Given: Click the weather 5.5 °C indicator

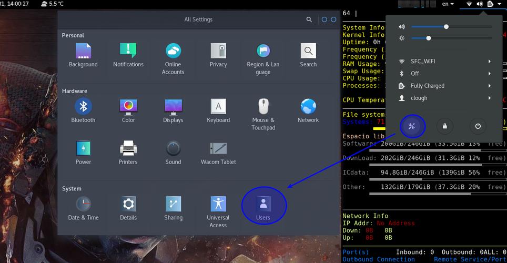Looking at the screenshot, I should pyautogui.click(x=53, y=4).
